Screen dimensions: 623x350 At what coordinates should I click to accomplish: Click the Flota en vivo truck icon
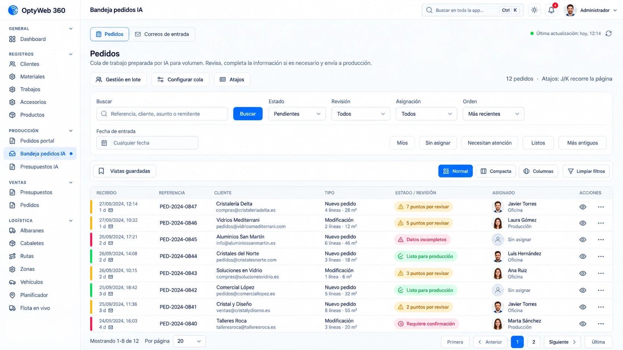(x=12, y=308)
